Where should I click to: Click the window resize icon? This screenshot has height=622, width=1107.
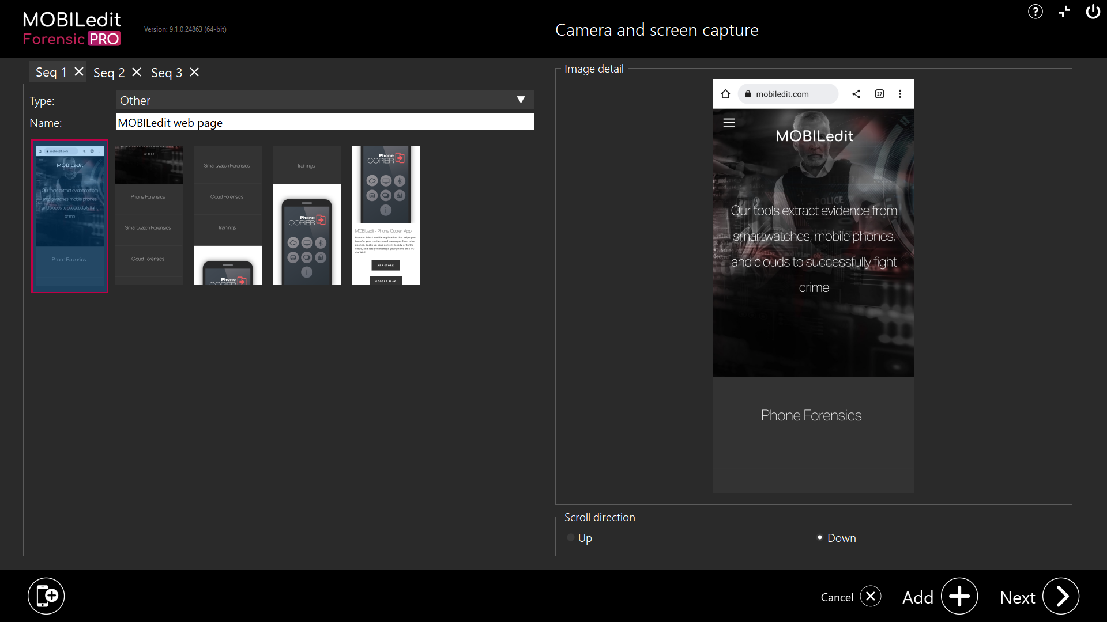1064,12
